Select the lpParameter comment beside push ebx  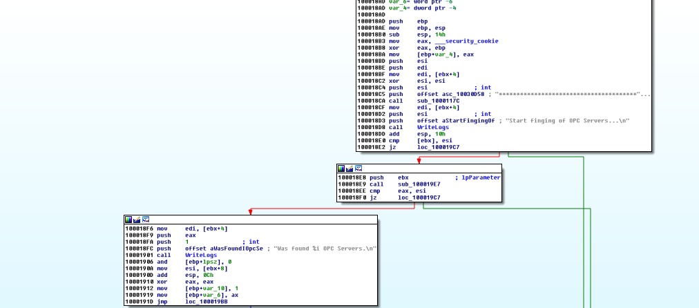click(480, 177)
